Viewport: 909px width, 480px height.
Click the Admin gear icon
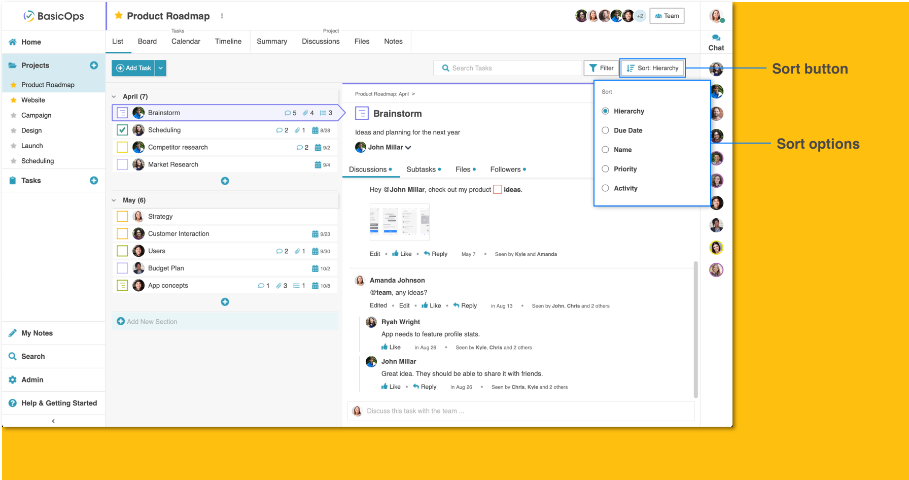(13, 380)
